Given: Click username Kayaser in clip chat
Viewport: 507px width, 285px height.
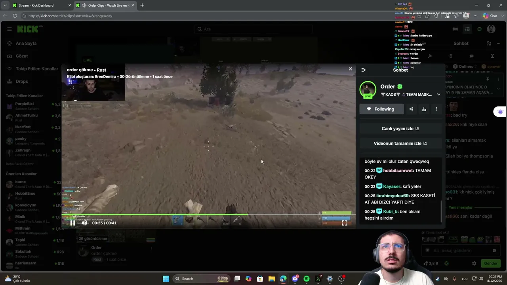Looking at the screenshot, I should coord(392,186).
